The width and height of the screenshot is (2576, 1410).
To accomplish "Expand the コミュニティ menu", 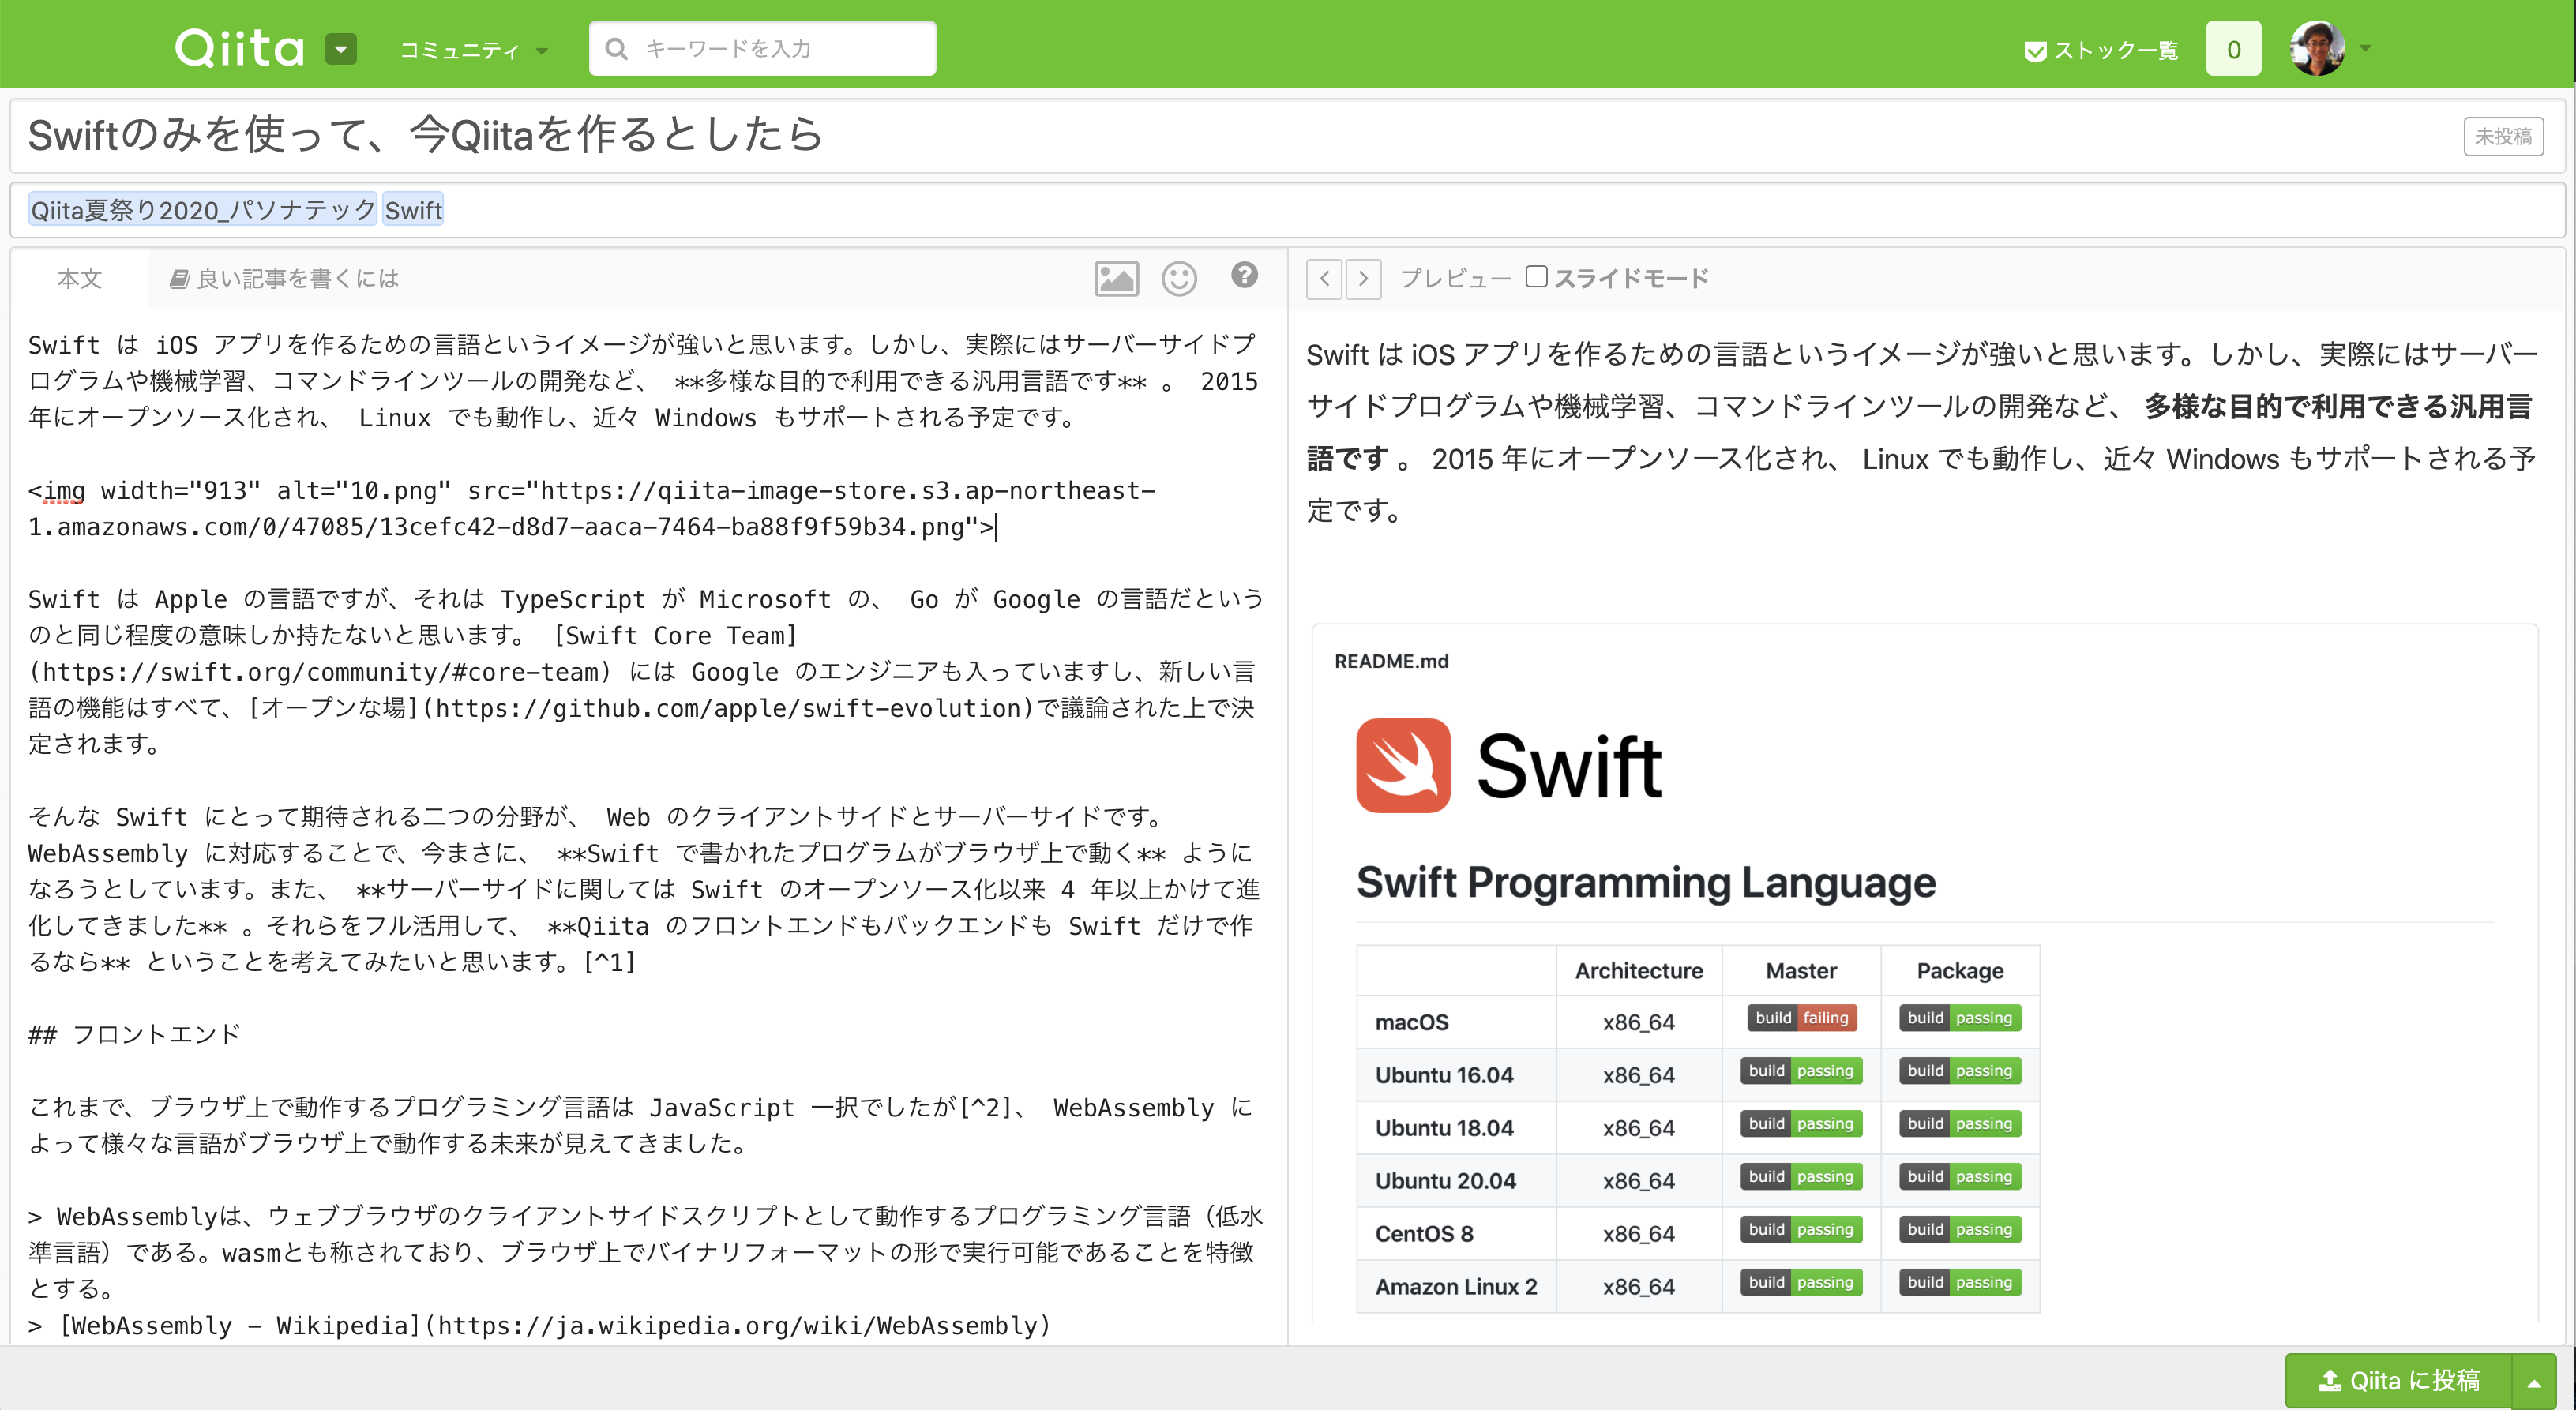I will pyautogui.click(x=473, y=50).
